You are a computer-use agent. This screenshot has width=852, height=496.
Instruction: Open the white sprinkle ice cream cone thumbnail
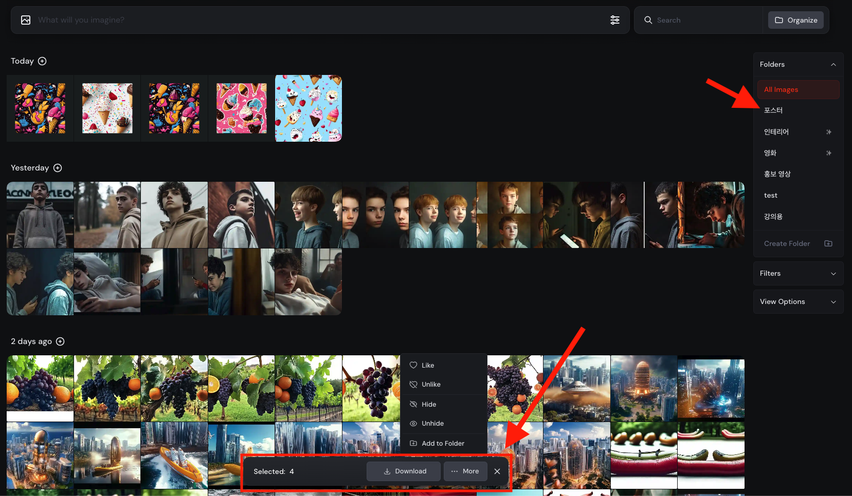point(107,108)
